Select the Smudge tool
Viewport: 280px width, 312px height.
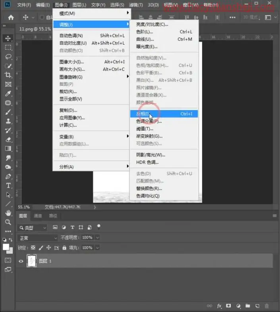coord(8,158)
